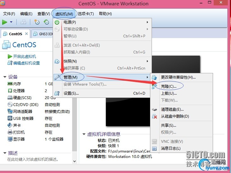Click the sidebar vertical scrollbar thumb

coord(75,124)
